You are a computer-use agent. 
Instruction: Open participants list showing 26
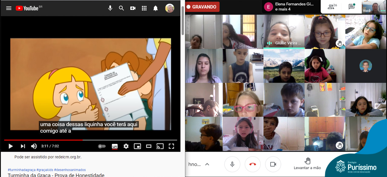(332, 7)
